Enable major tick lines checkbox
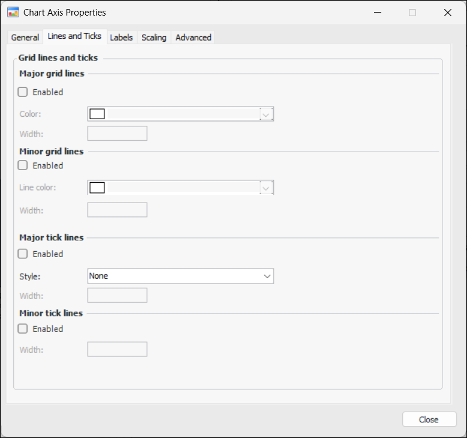Image resolution: width=467 pixels, height=438 pixels. point(23,254)
